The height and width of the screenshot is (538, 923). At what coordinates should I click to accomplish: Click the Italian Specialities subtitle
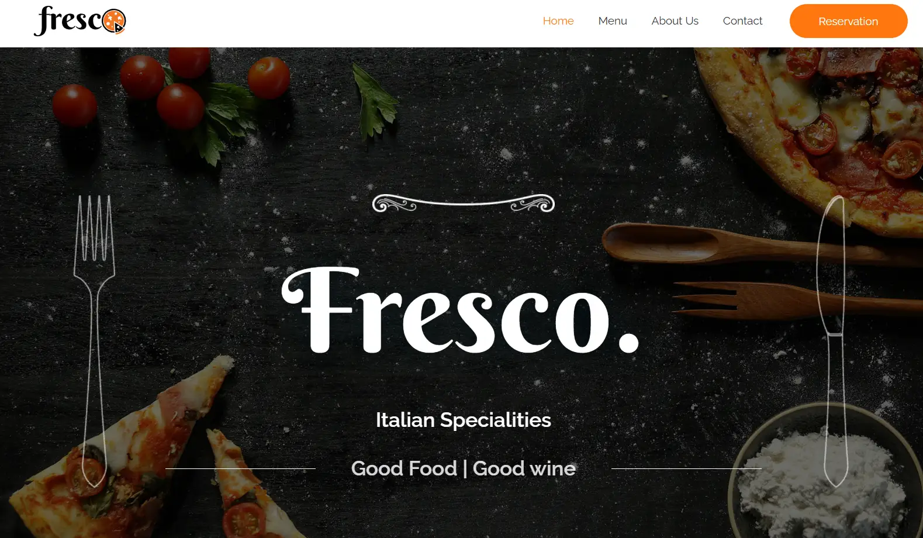(x=463, y=420)
